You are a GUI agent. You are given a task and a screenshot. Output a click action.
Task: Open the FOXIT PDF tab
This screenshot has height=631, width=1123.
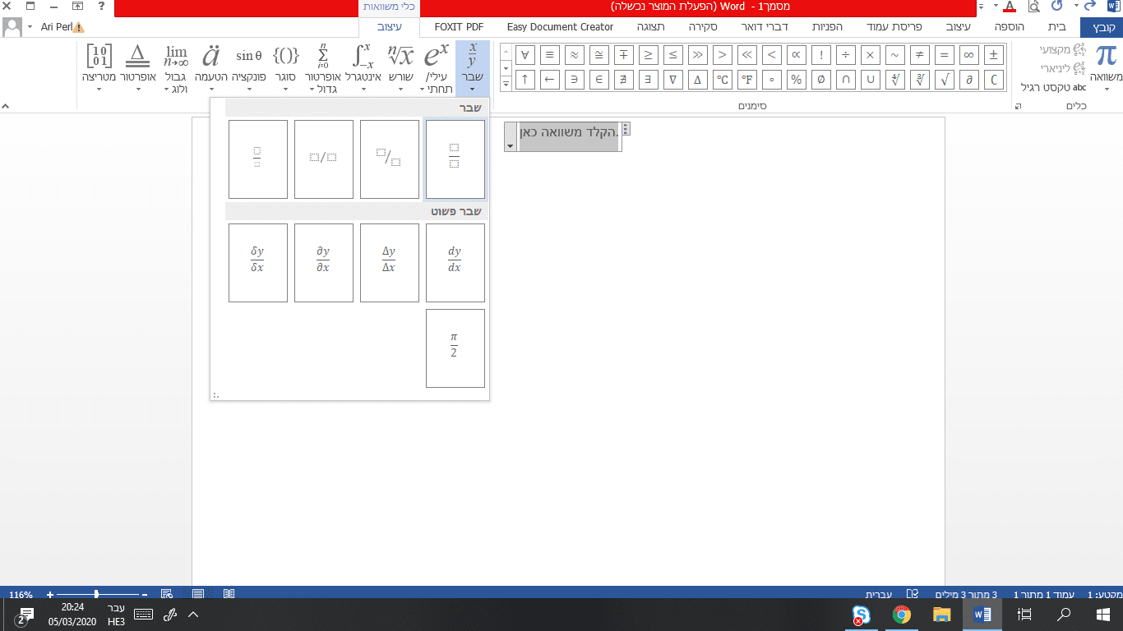pos(460,27)
